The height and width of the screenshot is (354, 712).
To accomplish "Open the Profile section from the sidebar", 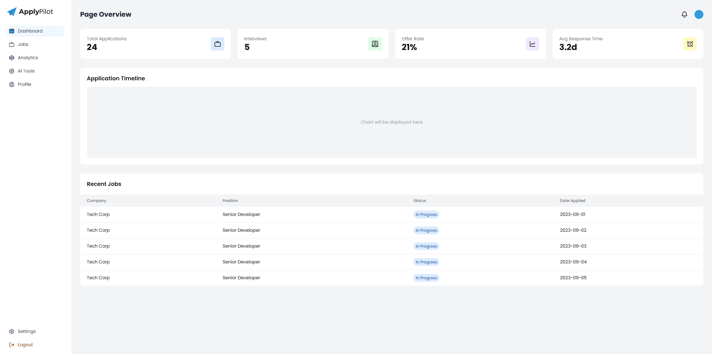I will [x=24, y=84].
